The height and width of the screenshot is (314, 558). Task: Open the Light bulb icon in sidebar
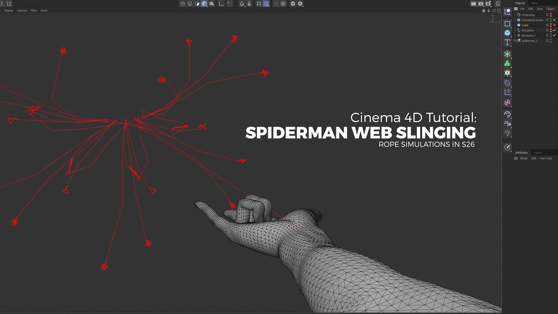click(x=507, y=134)
